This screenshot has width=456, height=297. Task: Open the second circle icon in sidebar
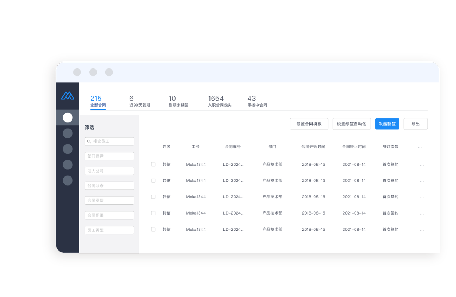point(67,133)
